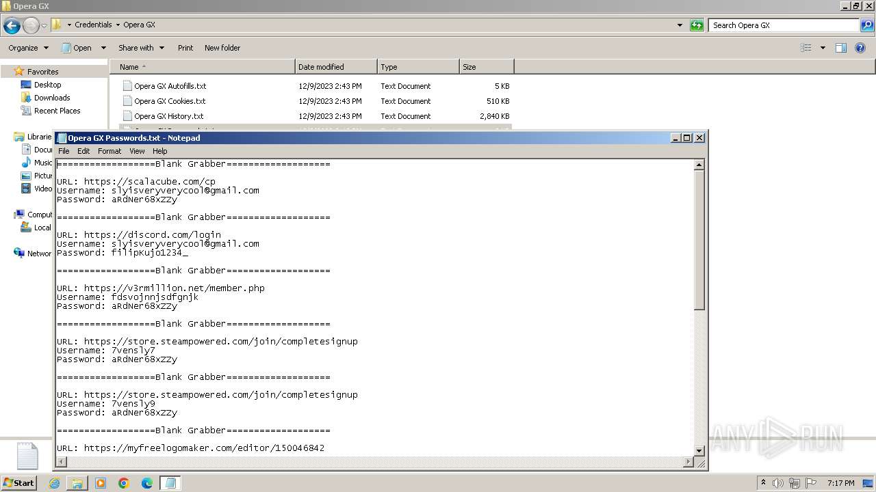Refresh the Opera GX folder view
The image size is (876, 492).
pyautogui.click(x=697, y=25)
